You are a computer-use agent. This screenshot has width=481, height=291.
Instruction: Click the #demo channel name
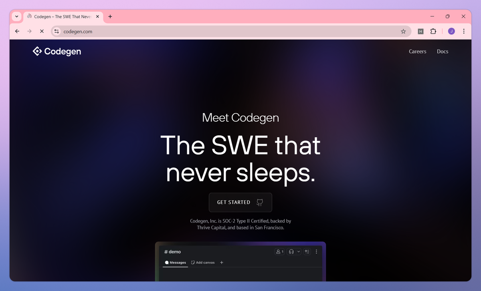[172, 252]
